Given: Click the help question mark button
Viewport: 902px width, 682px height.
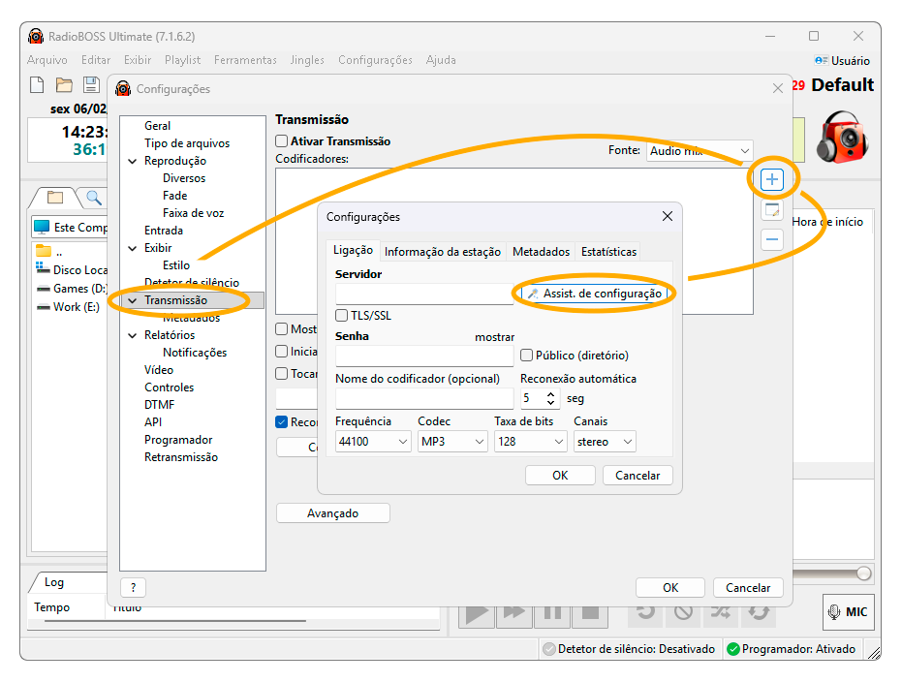Looking at the screenshot, I should coord(133,587).
